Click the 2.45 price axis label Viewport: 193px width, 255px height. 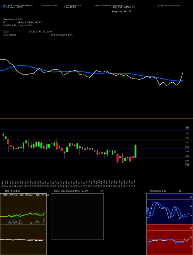(187, 151)
